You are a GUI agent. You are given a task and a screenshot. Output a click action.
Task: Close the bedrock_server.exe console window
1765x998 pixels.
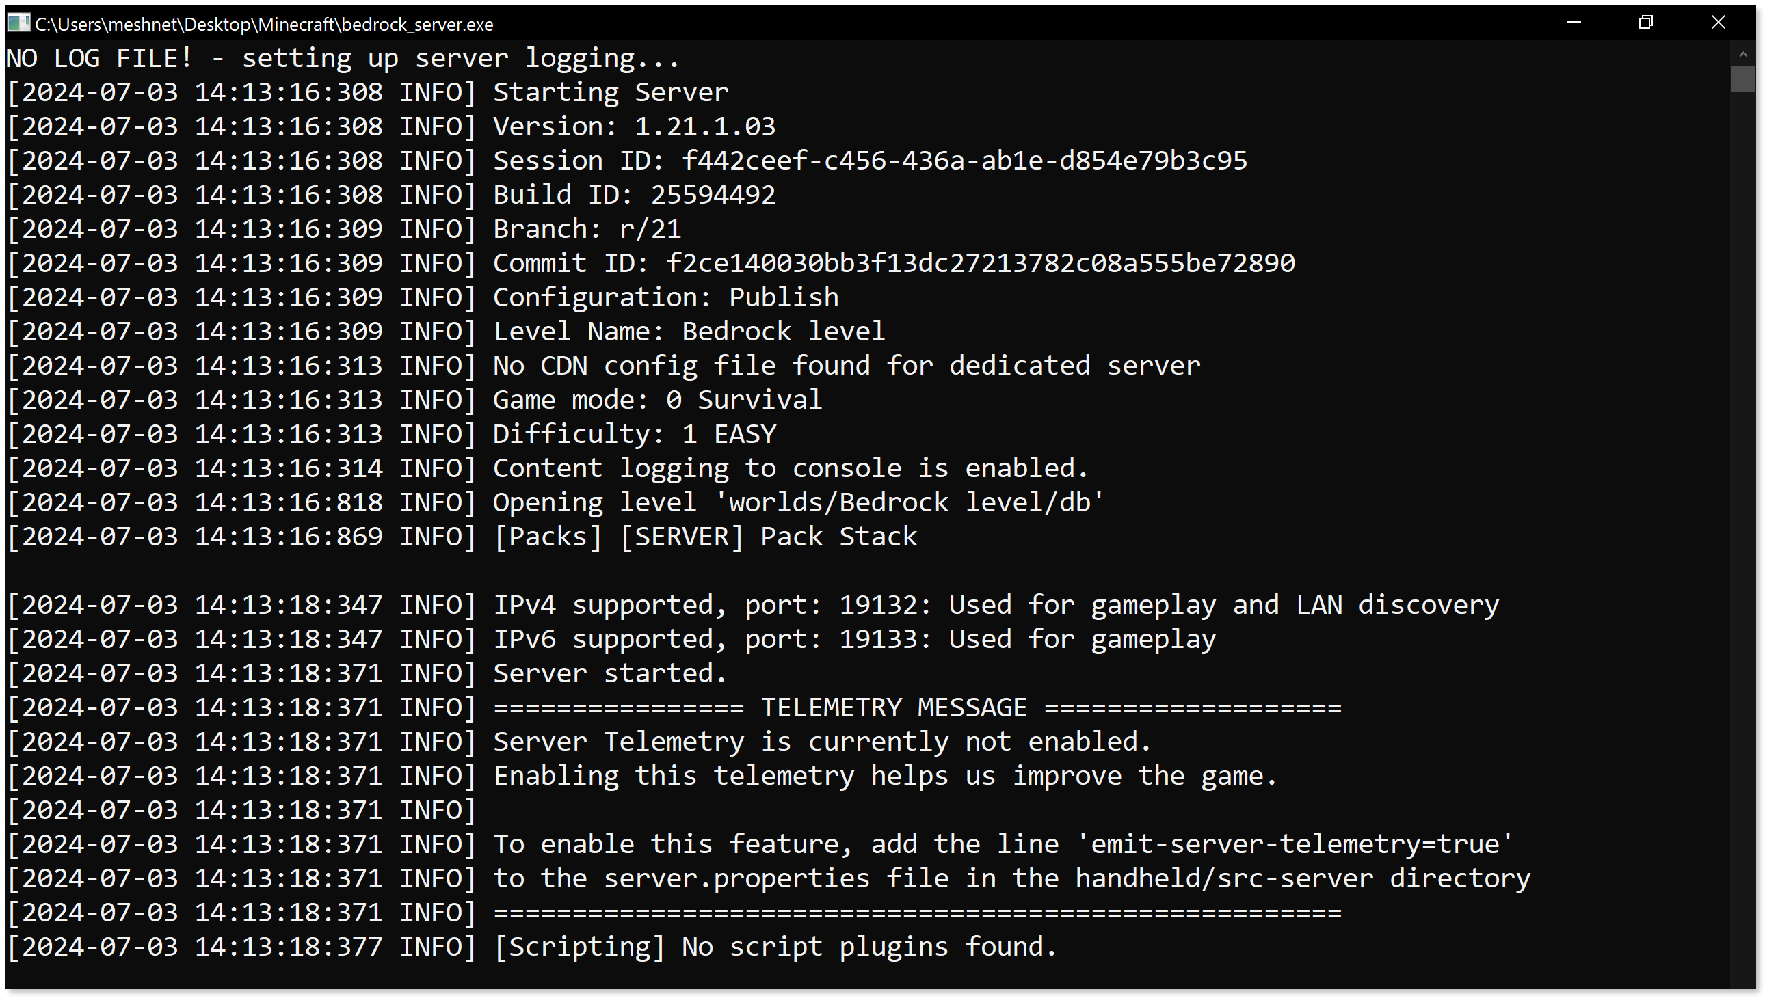[x=1718, y=23]
